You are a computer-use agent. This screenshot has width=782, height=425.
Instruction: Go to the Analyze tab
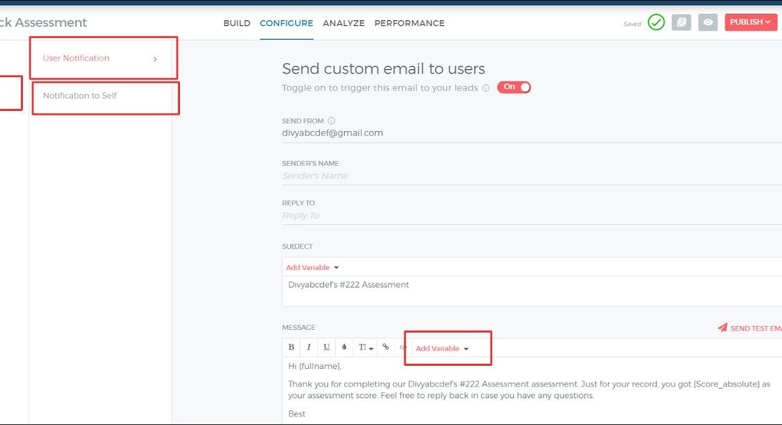pyautogui.click(x=343, y=23)
